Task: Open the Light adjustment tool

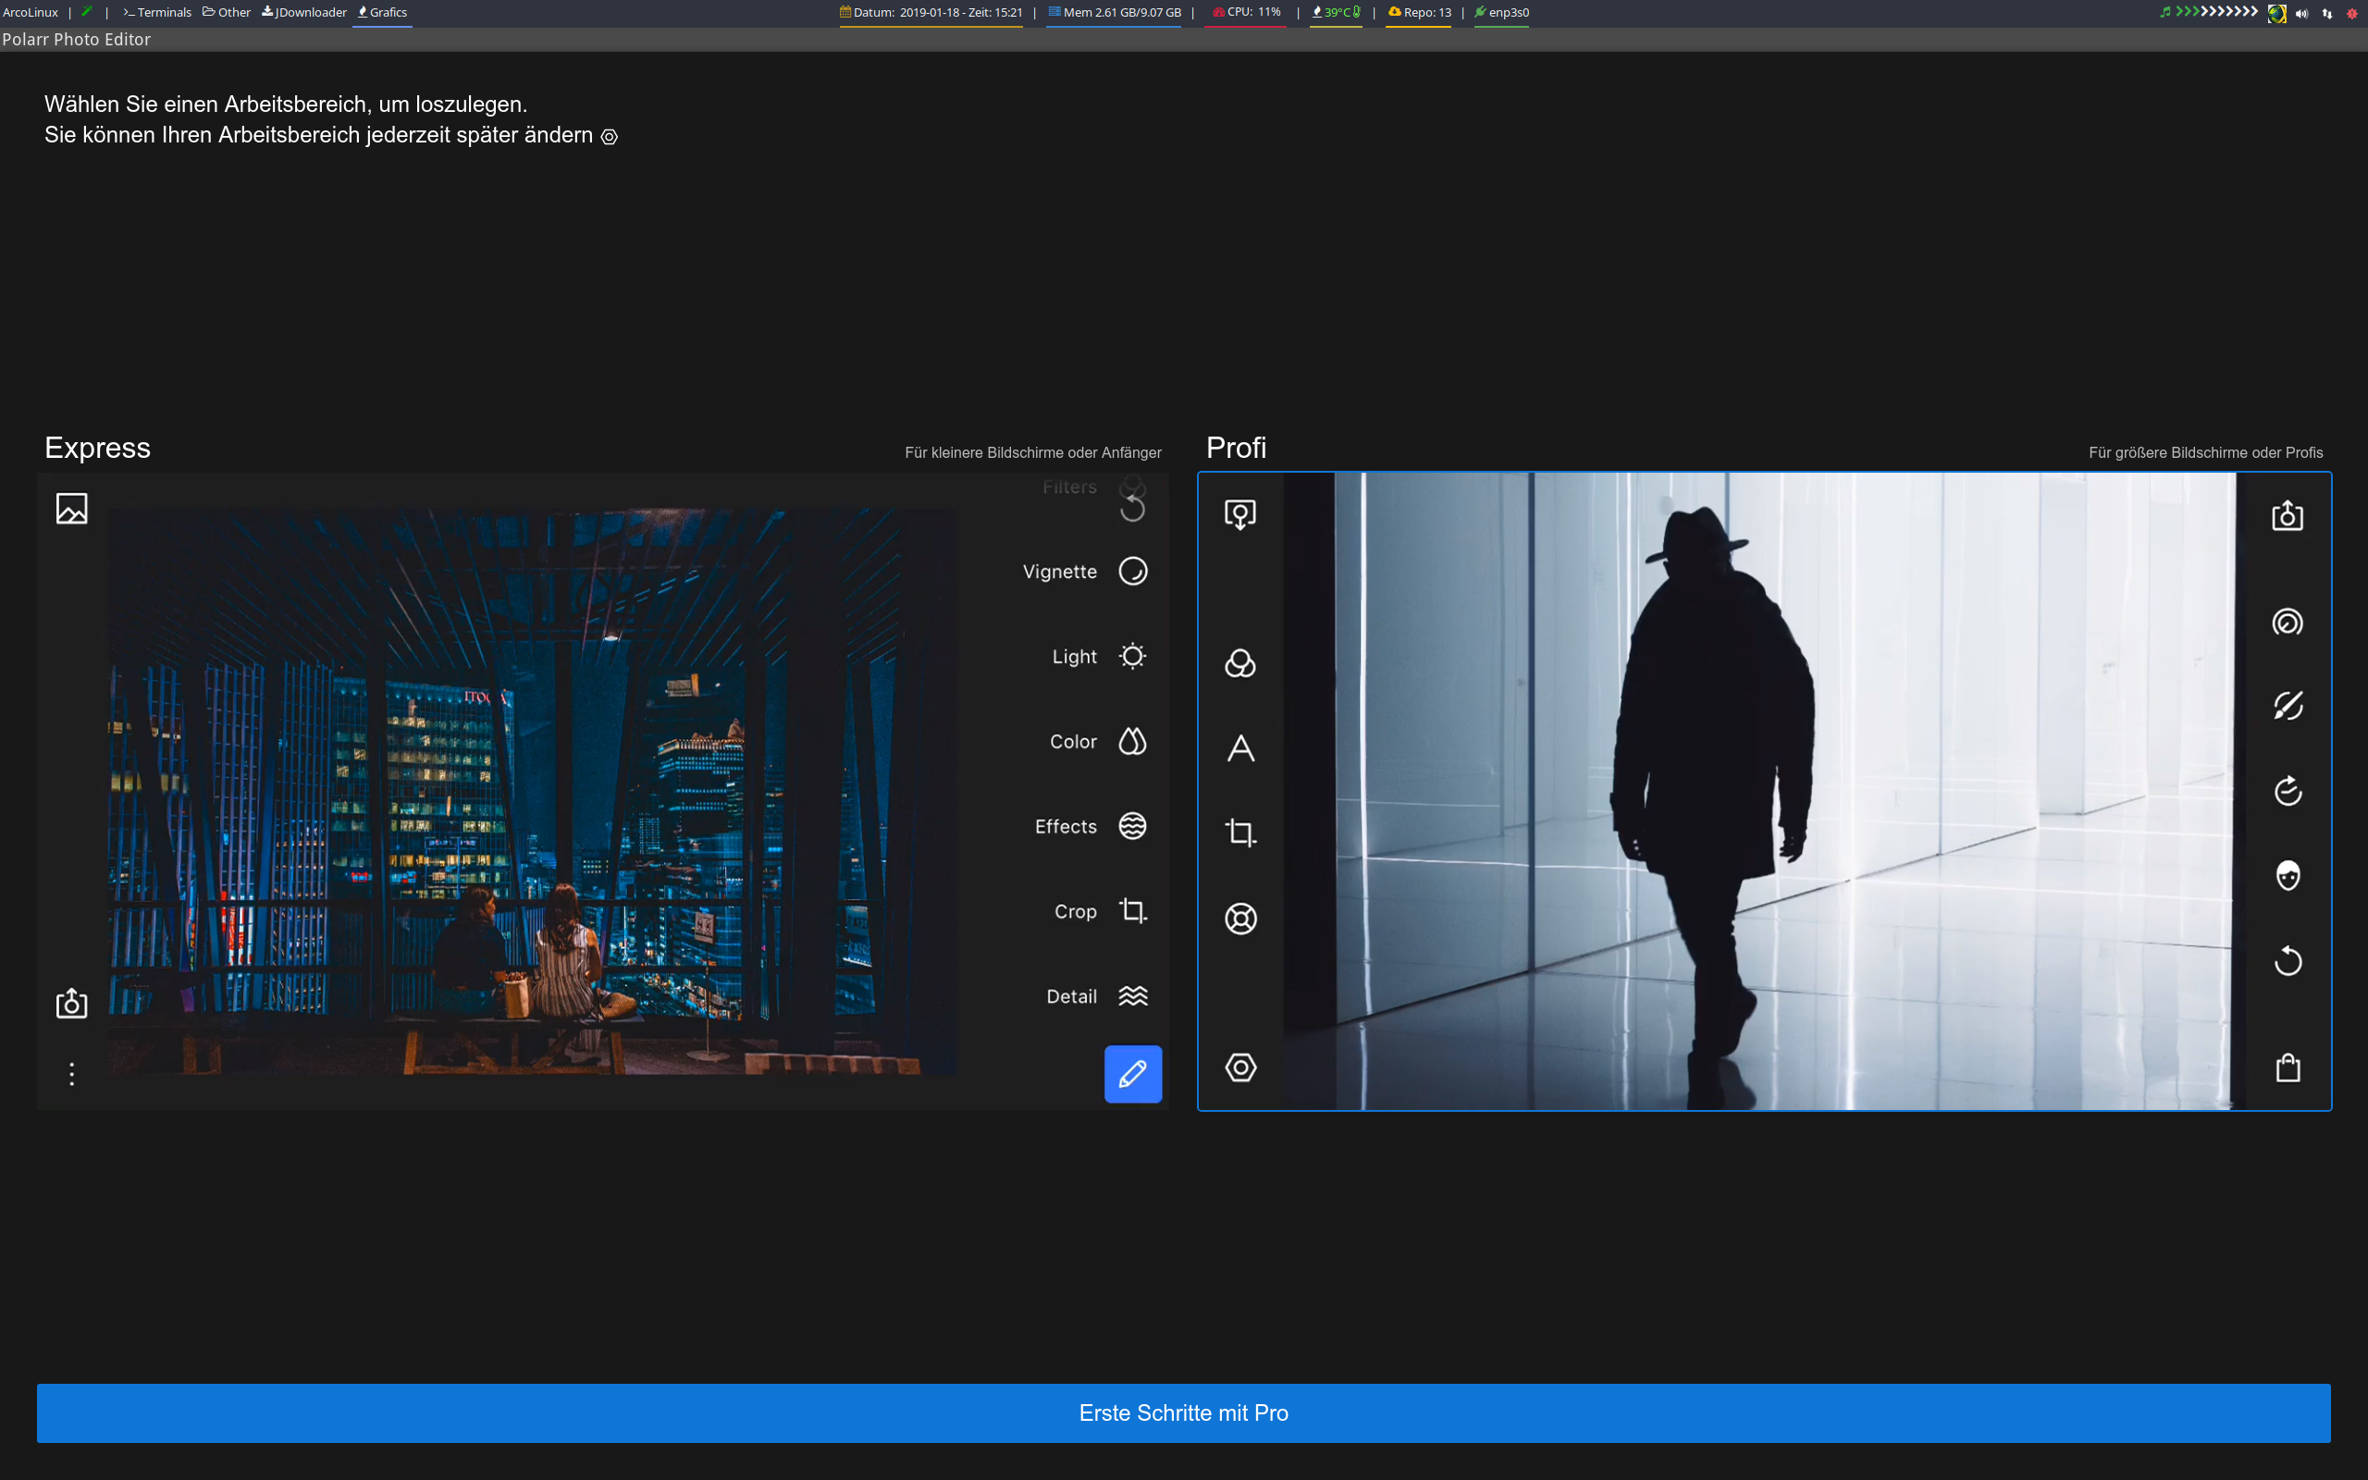Action: click(1132, 656)
